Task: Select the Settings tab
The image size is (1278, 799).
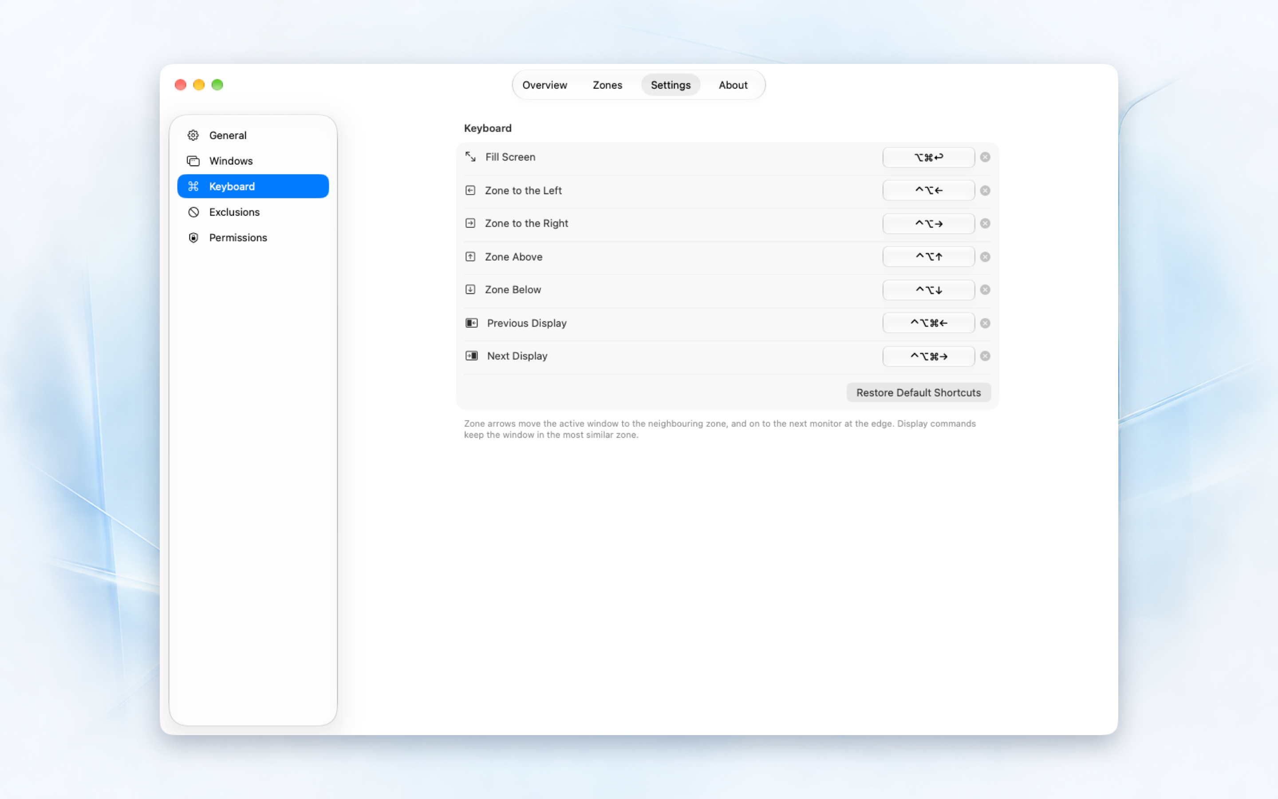Action: click(x=671, y=85)
